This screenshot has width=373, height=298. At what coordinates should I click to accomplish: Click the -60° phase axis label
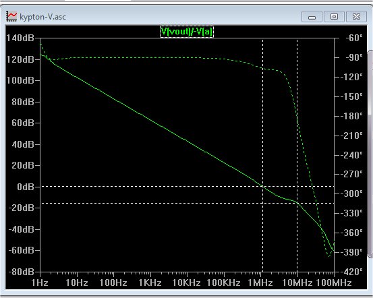[354, 38]
